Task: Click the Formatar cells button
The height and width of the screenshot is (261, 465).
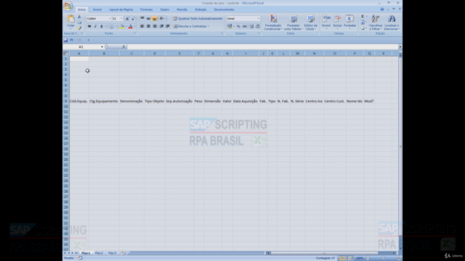Action: (350, 22)
